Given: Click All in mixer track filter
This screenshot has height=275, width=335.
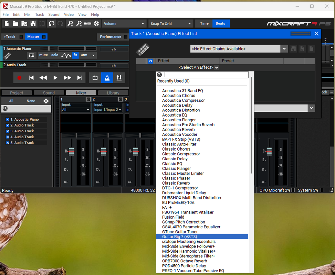Looking at the screenshot, I should [11, 101].
